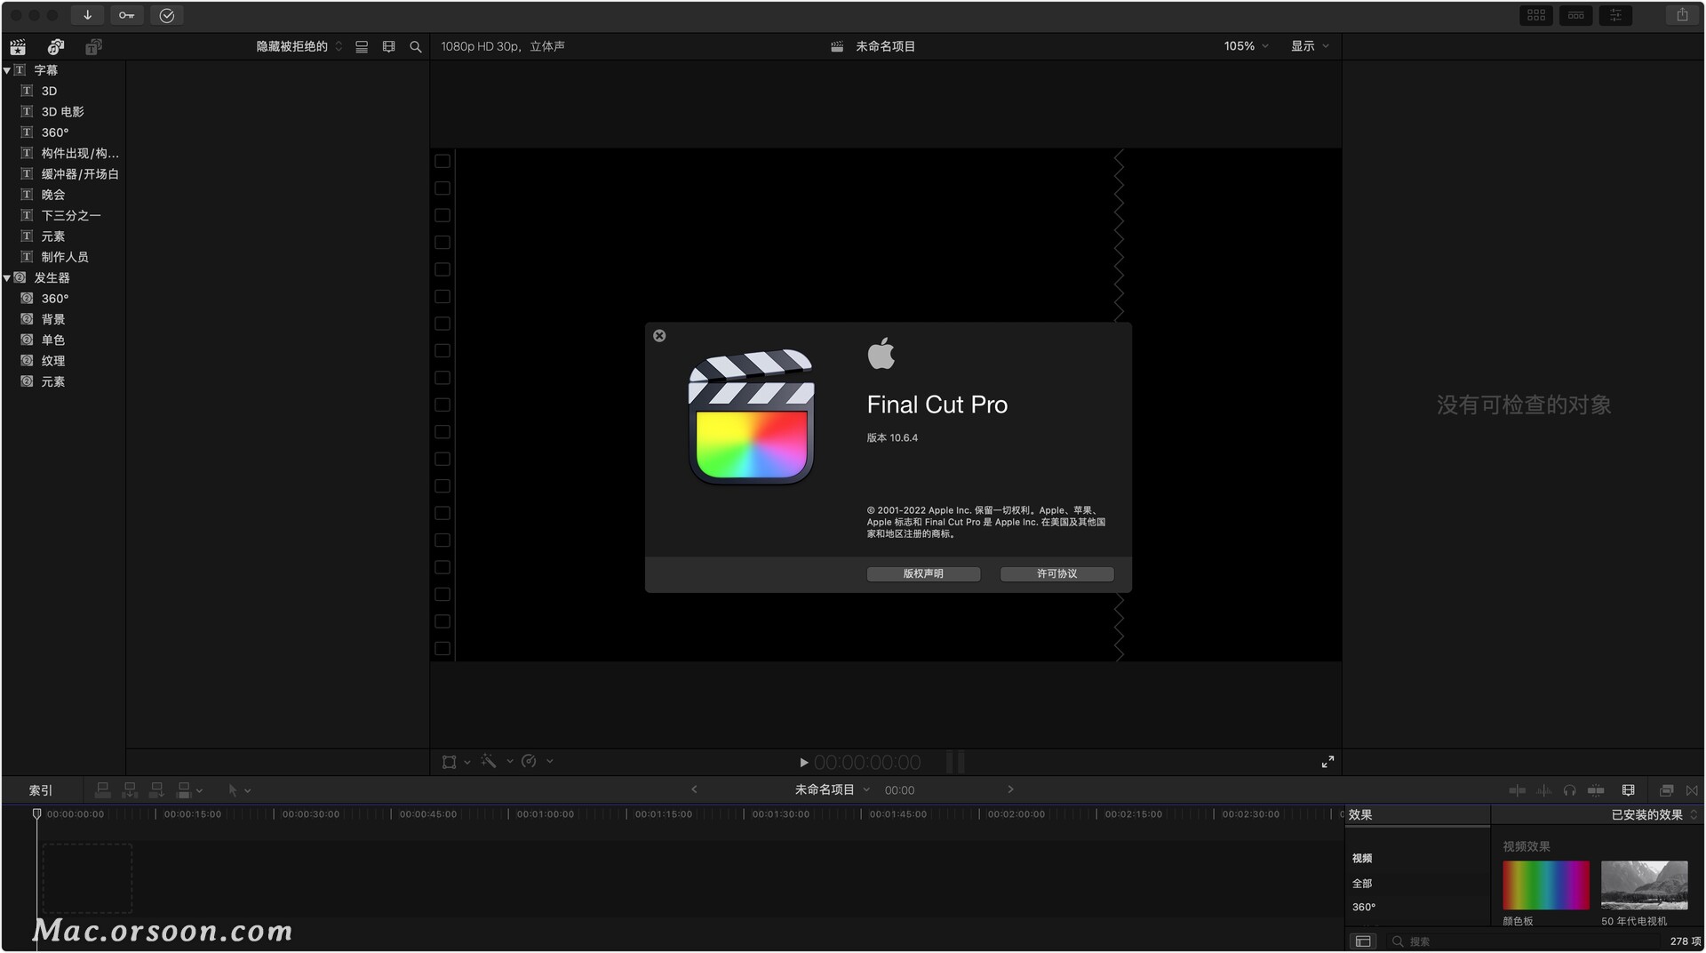Toggle timeline skimming icon
The width and height of the screenshot is (1706, 953).
click(1517, 790)
